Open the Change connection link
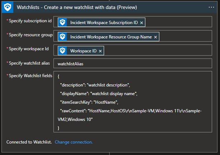 (74, 142)
